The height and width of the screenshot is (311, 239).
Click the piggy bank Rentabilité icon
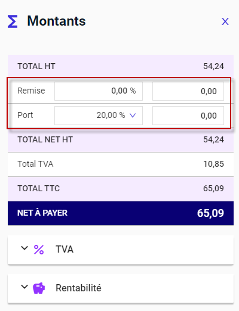coord(39,288)
